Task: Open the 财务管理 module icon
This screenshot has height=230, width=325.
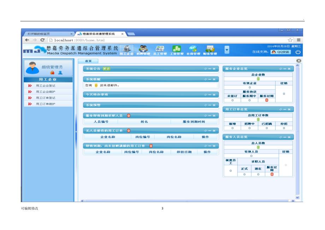Action: 210,50
